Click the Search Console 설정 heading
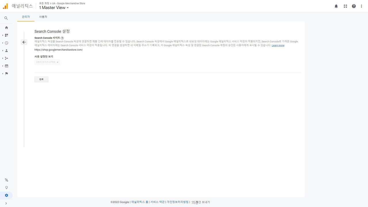Viewport: 368px width, 207px height. [x=52, y=31]
